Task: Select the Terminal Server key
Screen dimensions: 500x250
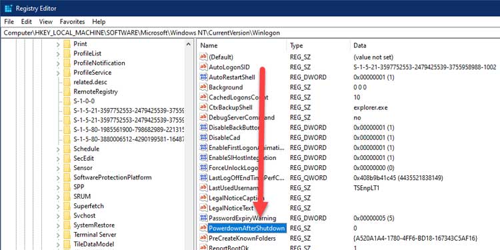Action: pos(95,235)
